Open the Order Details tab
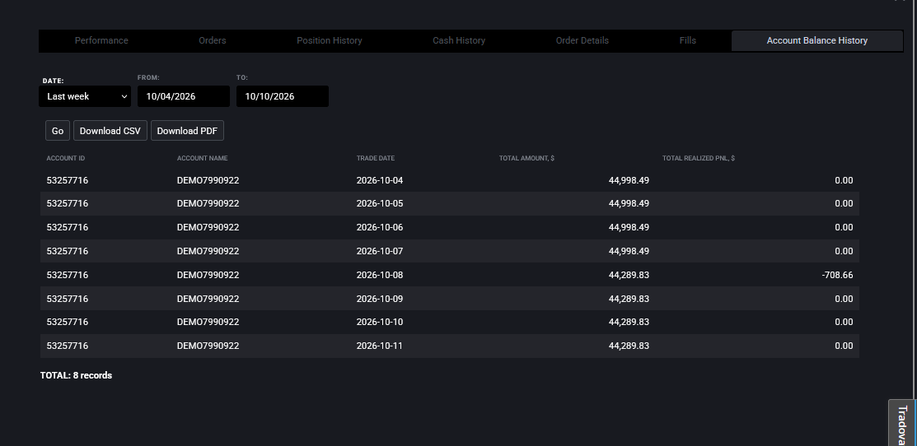Image resolution: width=917 pixels, height=446 pixels. (582, 41)
